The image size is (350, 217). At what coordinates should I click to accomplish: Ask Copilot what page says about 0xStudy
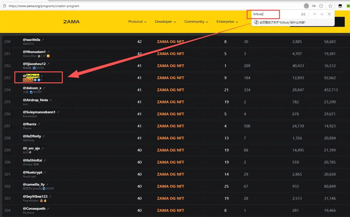pyautogui.click(x=282, y=22)
